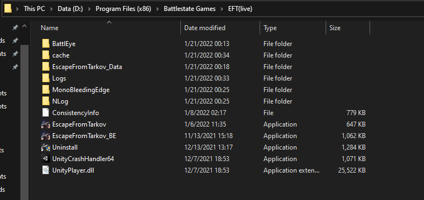
Task: Select the EscapeFromTarkov application icon
Action: click(x=46, y=124)
